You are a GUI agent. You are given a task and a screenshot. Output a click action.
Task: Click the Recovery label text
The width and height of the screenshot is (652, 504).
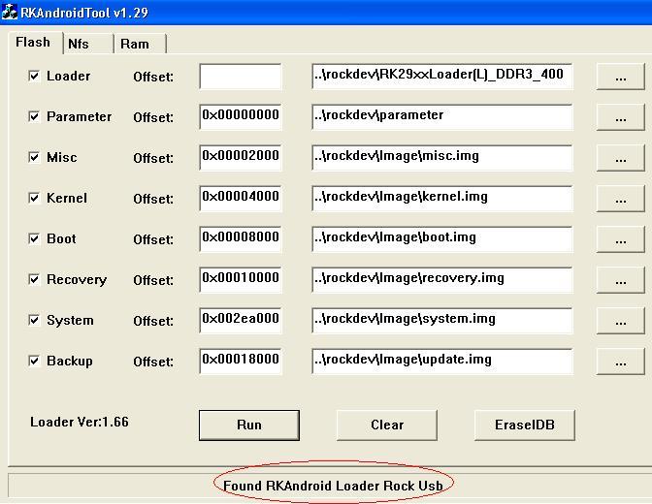point(77,280)
